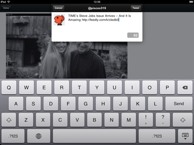Tap the Z key

click(26, 120)
